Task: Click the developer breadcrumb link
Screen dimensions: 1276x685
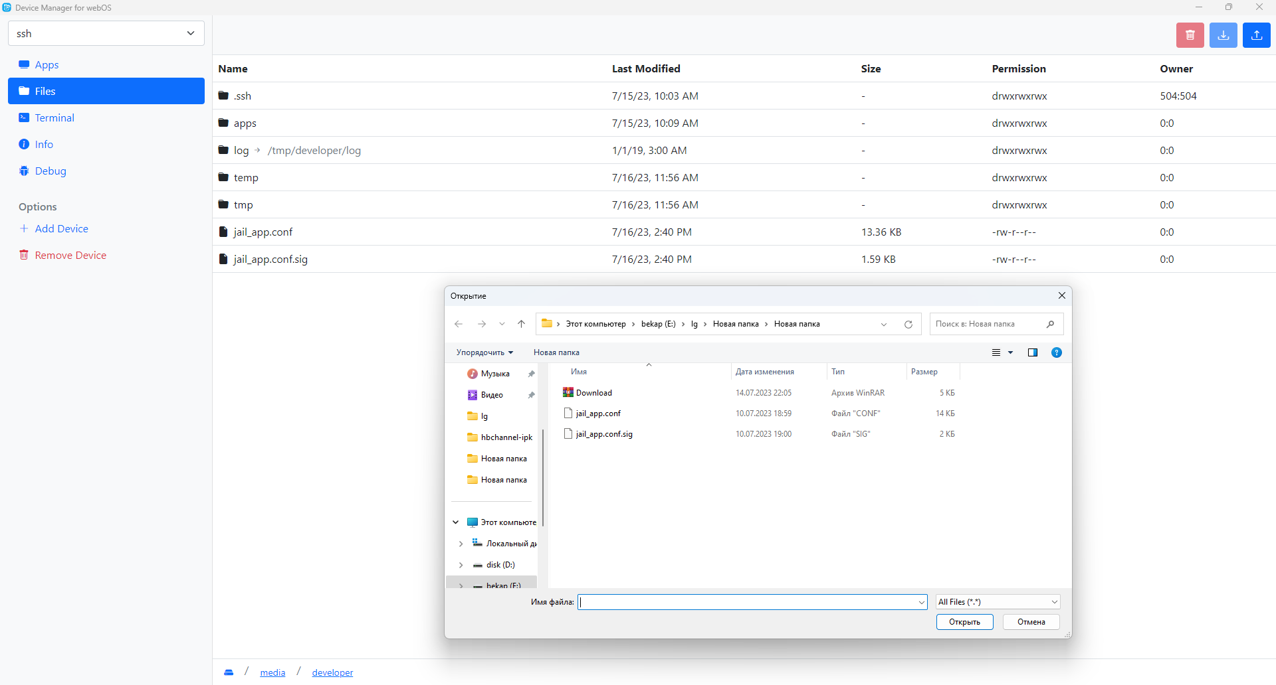Action: [332, 672]
